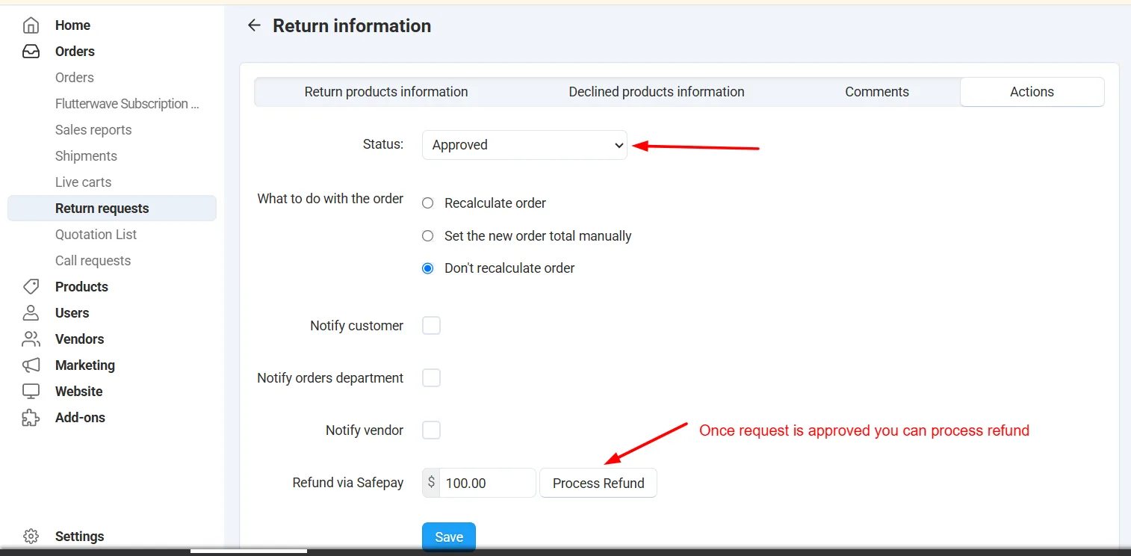
Task: Click the blue Save button
Action: click(449, 537)
